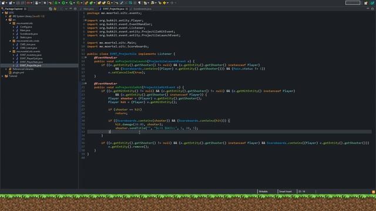Screen dimensions: 376x211
Task: Expand the Referenced Libraries node
Action: 6,69
